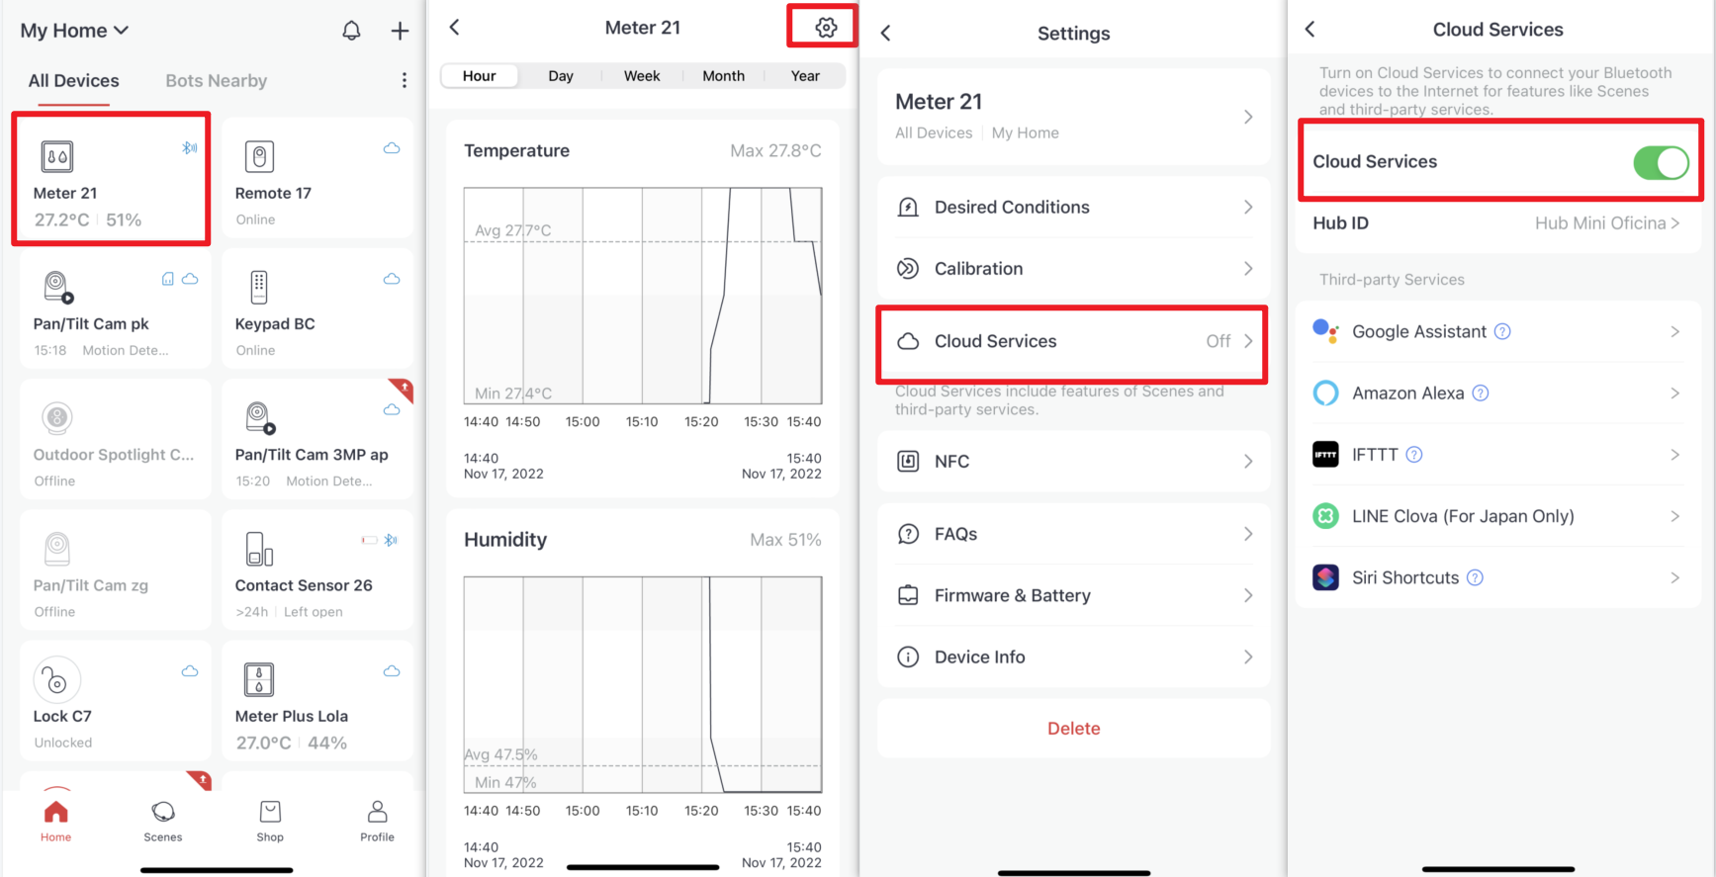Open Siri Shortcuts service row
Viewport: 1716px width, 877px height.
click(1498, 577)
